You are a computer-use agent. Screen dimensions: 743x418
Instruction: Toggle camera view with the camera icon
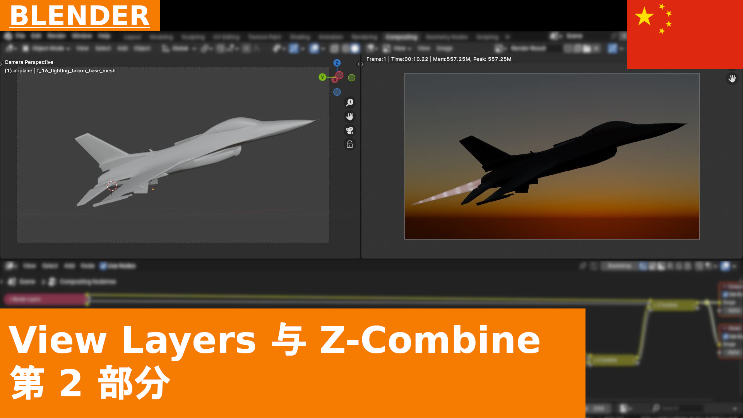(350, 130)
